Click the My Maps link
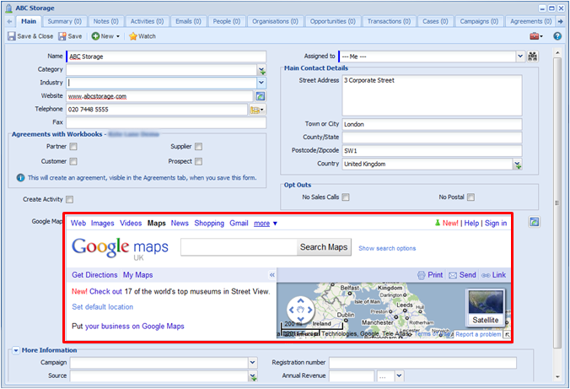This screenshot has height=389, width=570. [x=137, y=275]
